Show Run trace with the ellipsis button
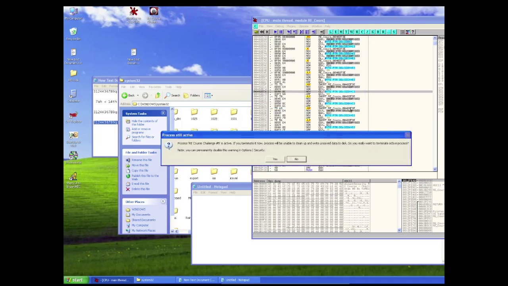The image size is (508, 286). [389, 32]
